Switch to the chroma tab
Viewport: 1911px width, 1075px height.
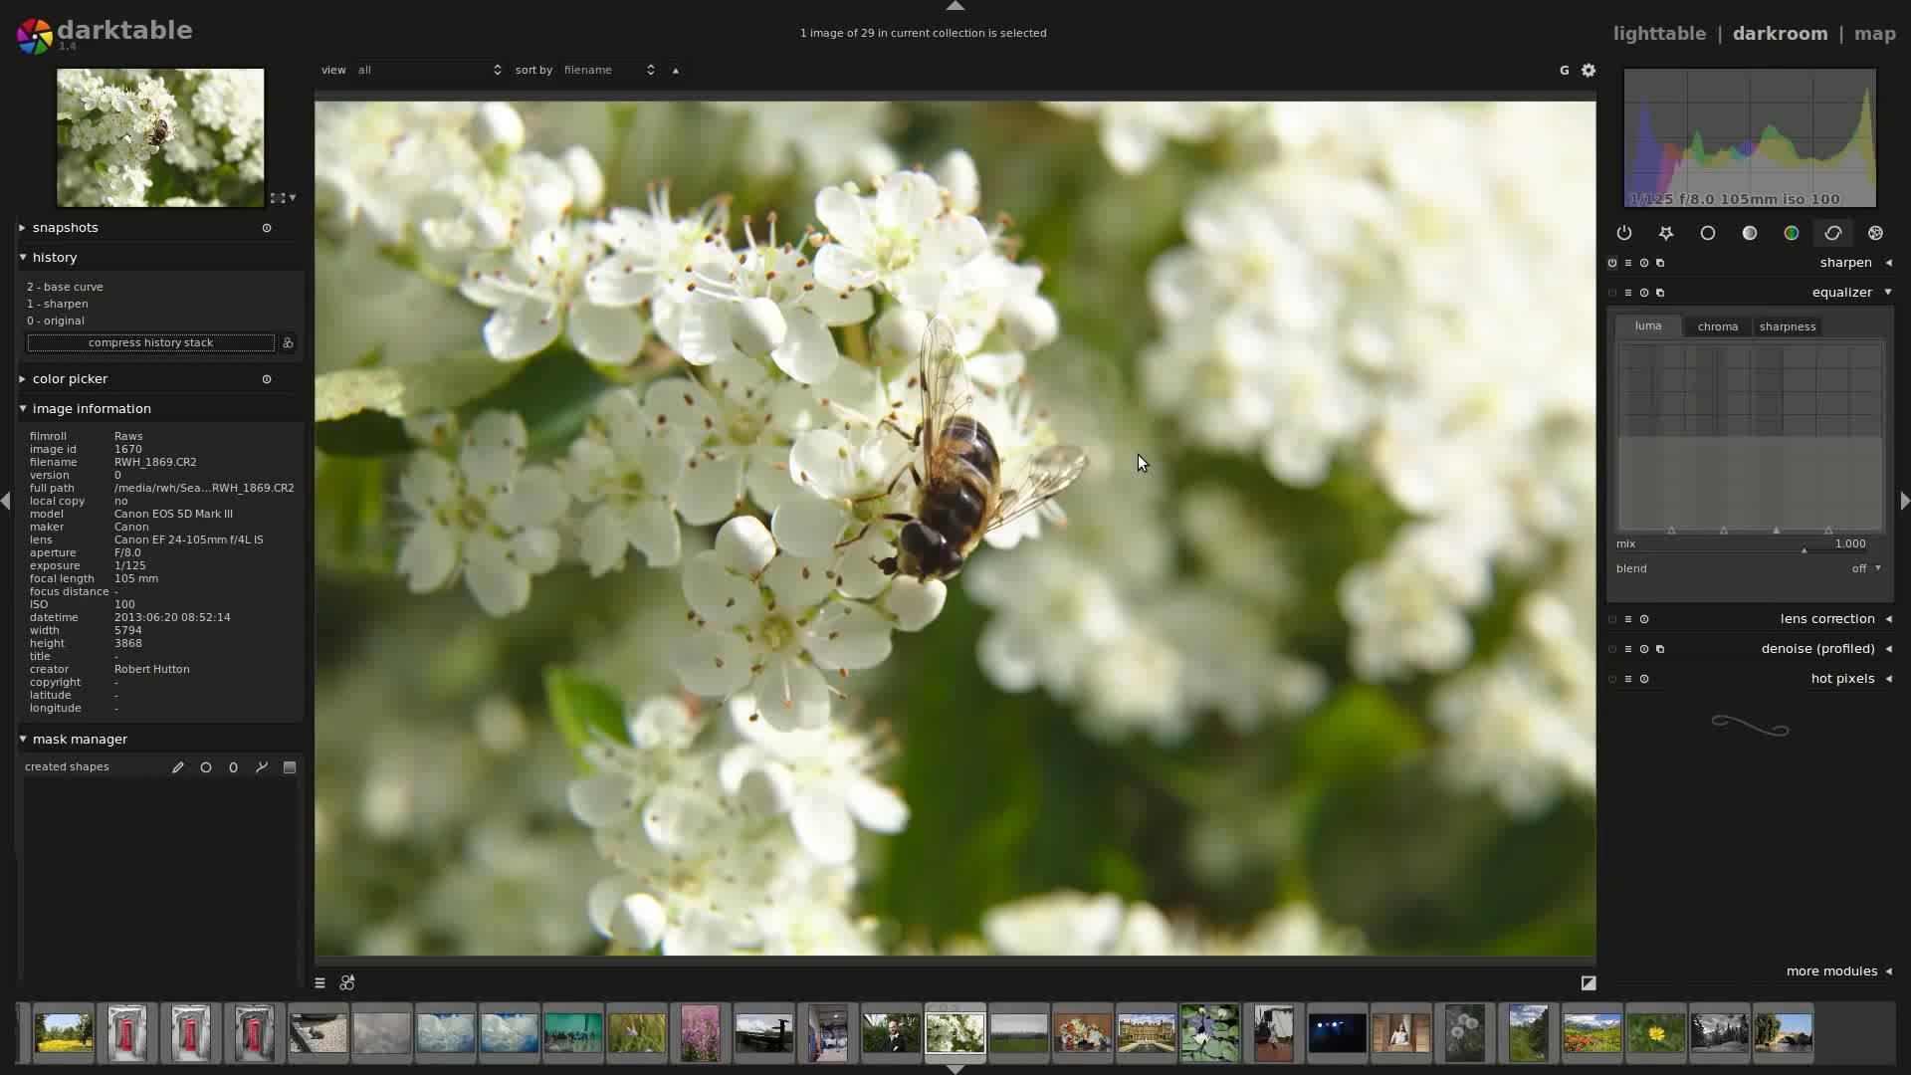pyautogui.click(x=1717, y=326)
